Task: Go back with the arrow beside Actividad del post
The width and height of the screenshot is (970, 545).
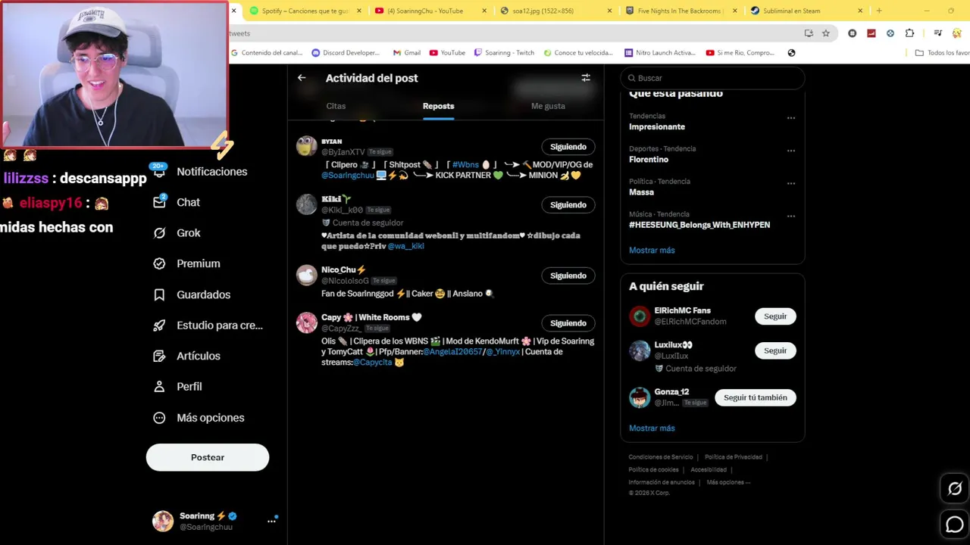Action: point(302,78)
